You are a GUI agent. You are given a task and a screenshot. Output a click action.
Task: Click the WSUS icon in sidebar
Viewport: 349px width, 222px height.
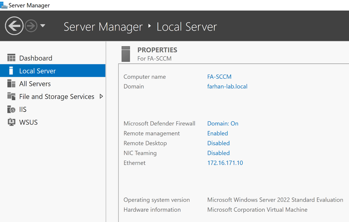click(x=11, y=122)
